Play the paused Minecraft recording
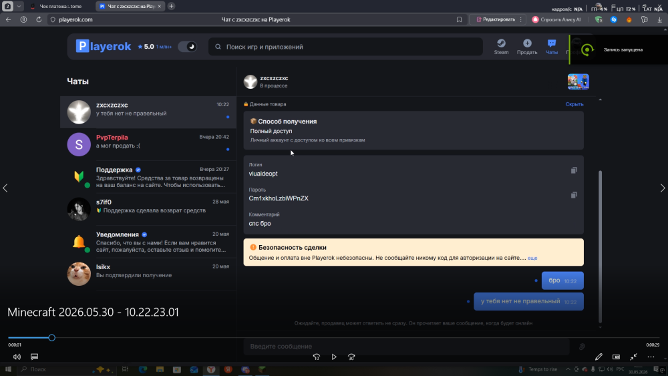Screen dimensions: 668x376 coord(334,357)
